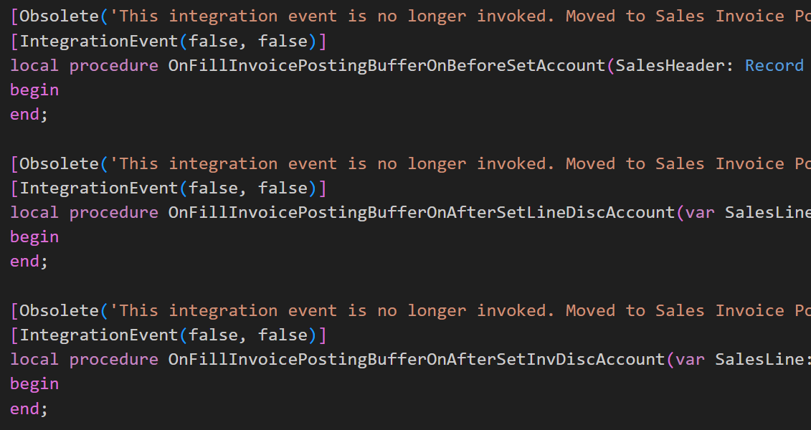
Task: Click local keyword of the OnBeforeSetAccount procedure
Action: pyautogui.click(x=34, y=65)
